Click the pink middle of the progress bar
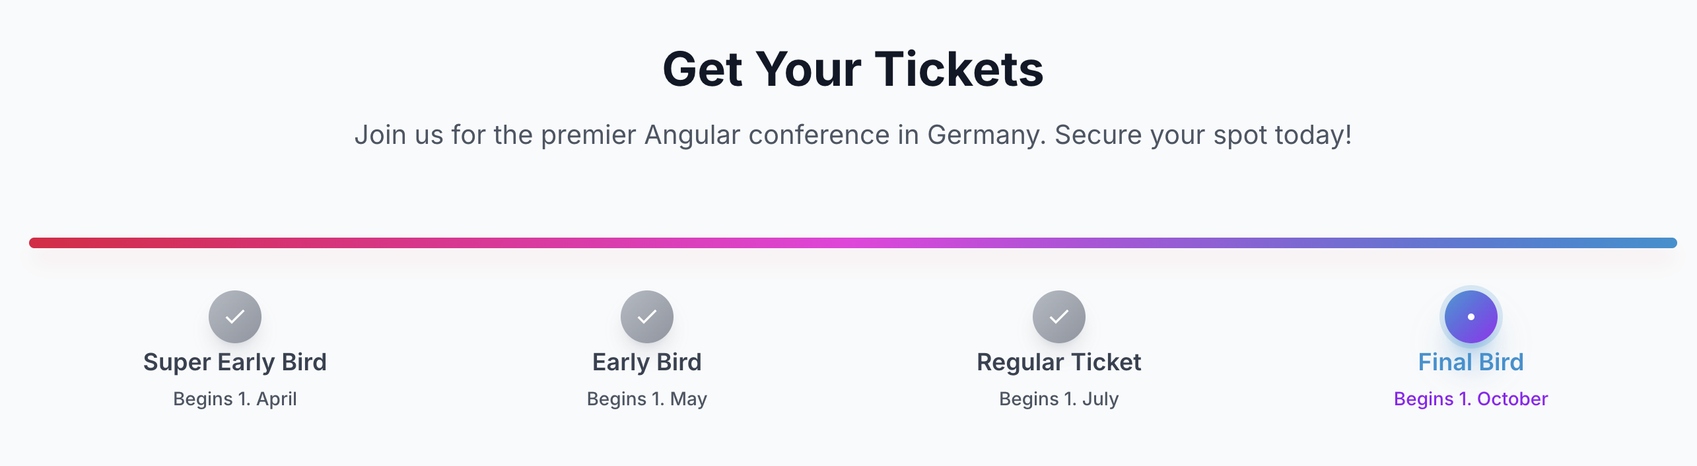The image size is (1697, 466). (852, 243)
